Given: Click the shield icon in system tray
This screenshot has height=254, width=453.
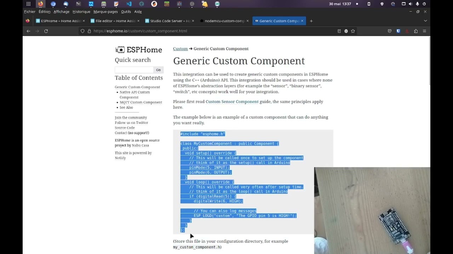Looking at the screenshot, I should point(382,4).
